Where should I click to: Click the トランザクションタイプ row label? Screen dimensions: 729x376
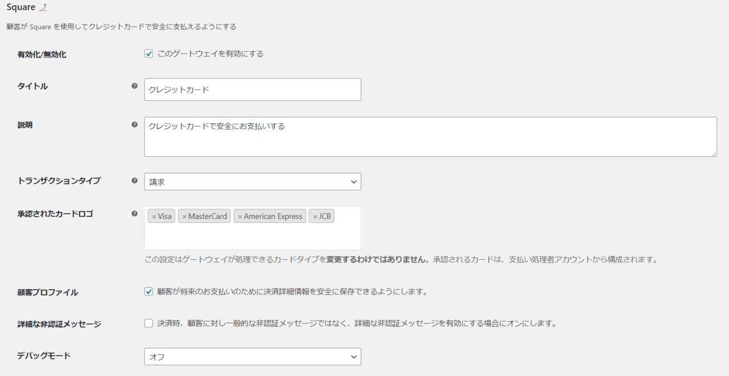point(59,181)
